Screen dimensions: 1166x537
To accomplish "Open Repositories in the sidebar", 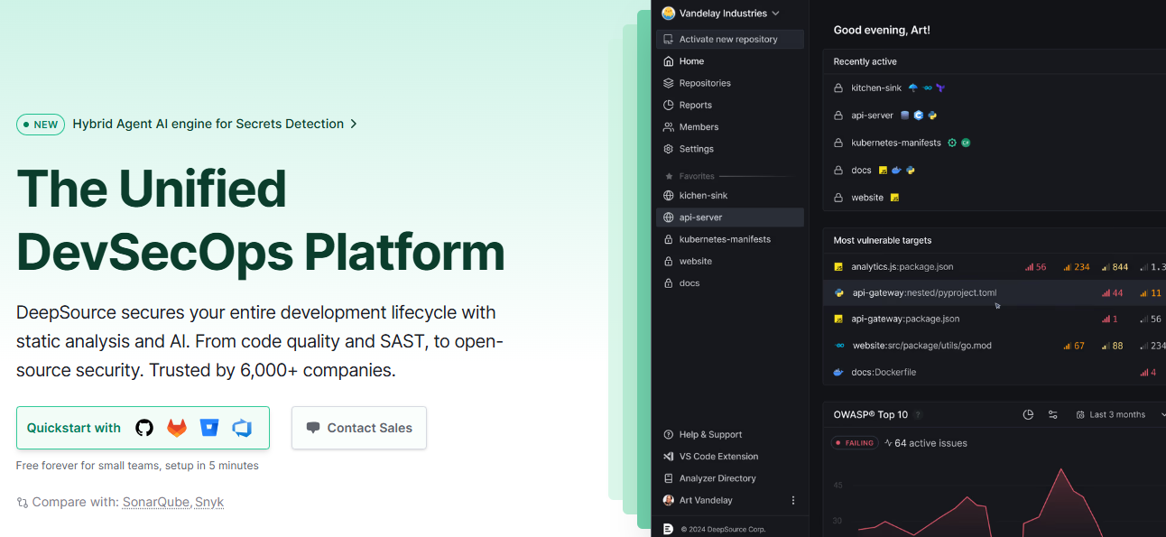I will tap(705, 83).
